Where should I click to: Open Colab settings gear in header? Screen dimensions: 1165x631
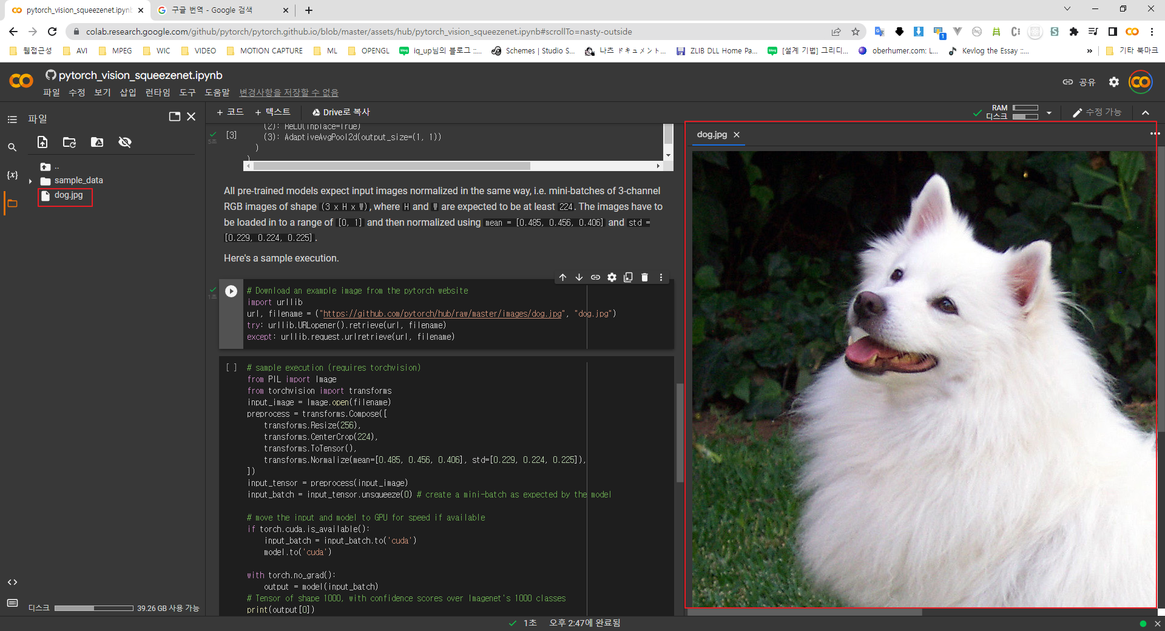click(1114, 82)
